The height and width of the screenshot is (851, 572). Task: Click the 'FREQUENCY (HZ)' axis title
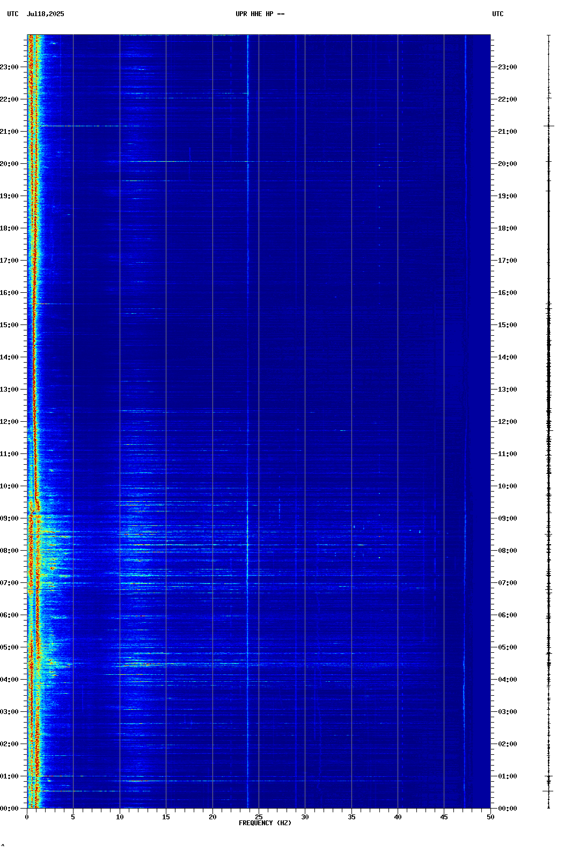tap(265, 823)
